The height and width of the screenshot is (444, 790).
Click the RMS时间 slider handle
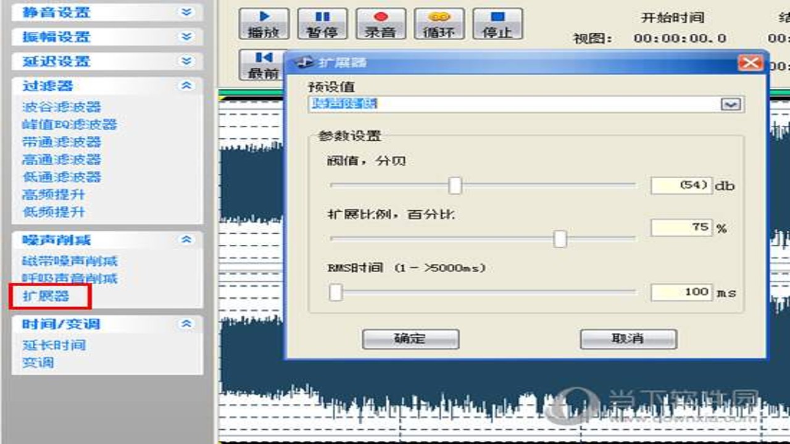[335, 292]
